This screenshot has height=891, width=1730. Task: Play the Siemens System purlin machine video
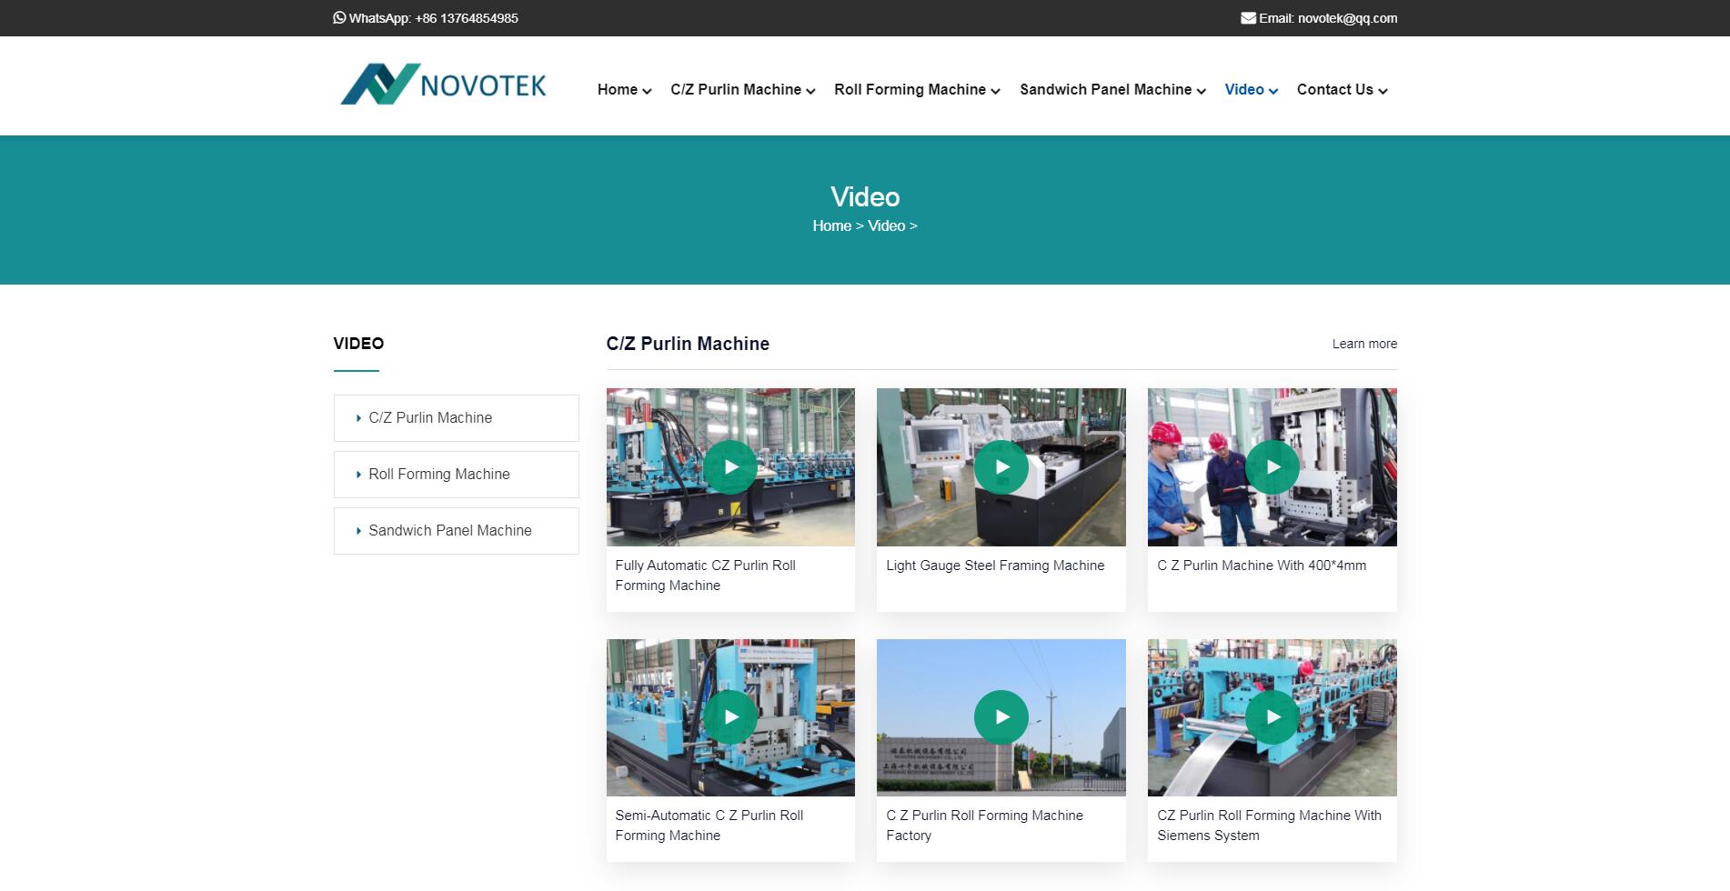click(1272, 717)
